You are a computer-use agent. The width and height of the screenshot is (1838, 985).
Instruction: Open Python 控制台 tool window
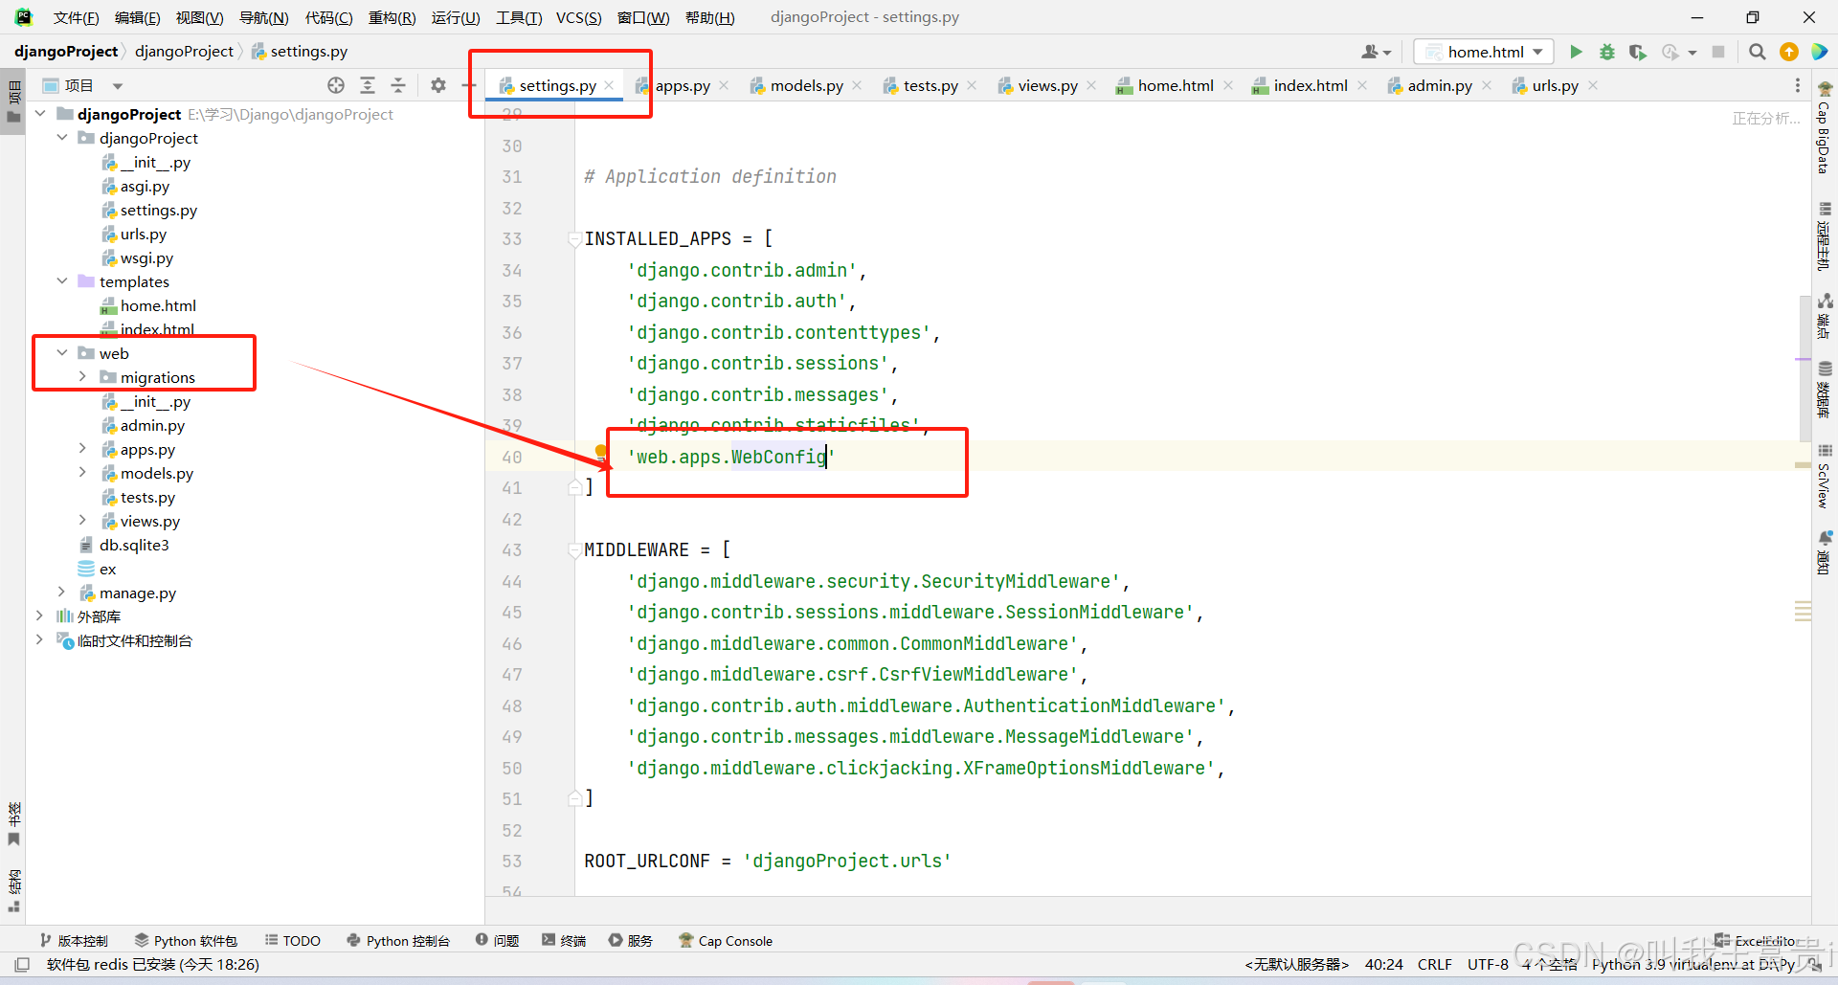coord(398,941)
